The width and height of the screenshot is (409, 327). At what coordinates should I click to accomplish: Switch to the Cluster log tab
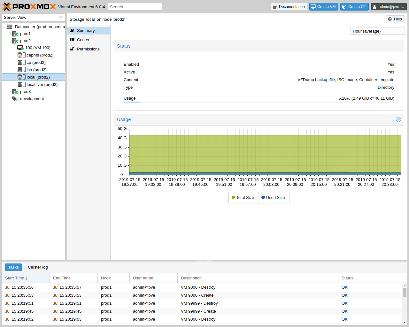[38, 267]
